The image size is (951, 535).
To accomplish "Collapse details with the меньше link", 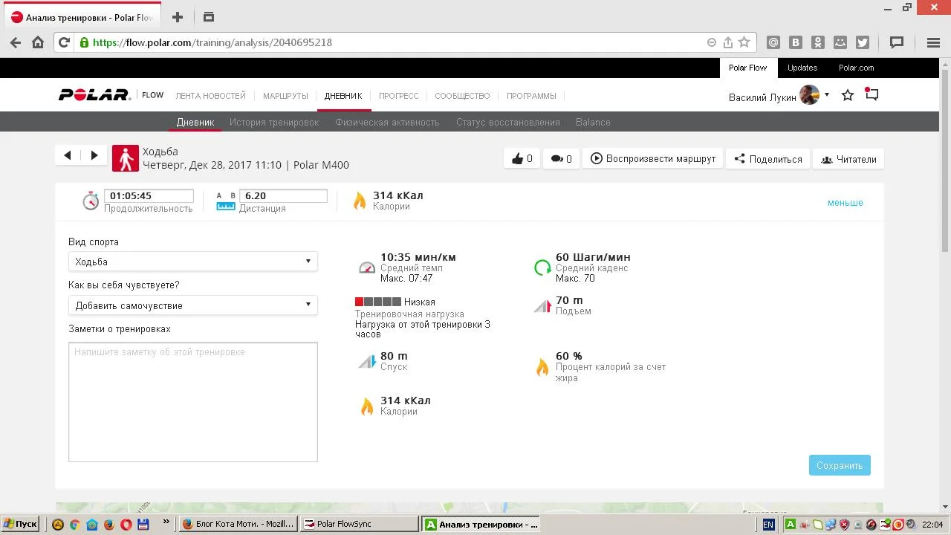I will click(x=845, y=203).
